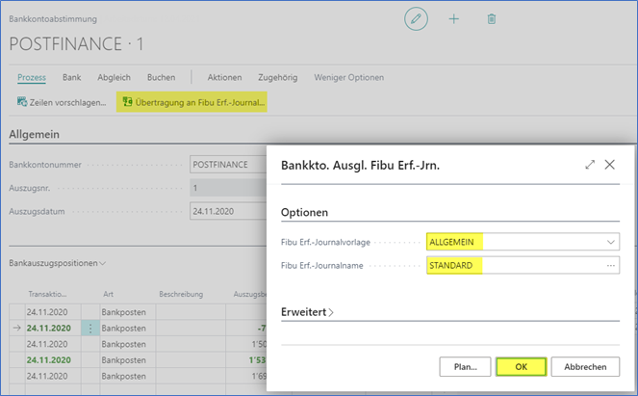The image size is (638, 396).
Task: Select the first 24.11.2020 table row date
Action: click(x=47, y=312)
